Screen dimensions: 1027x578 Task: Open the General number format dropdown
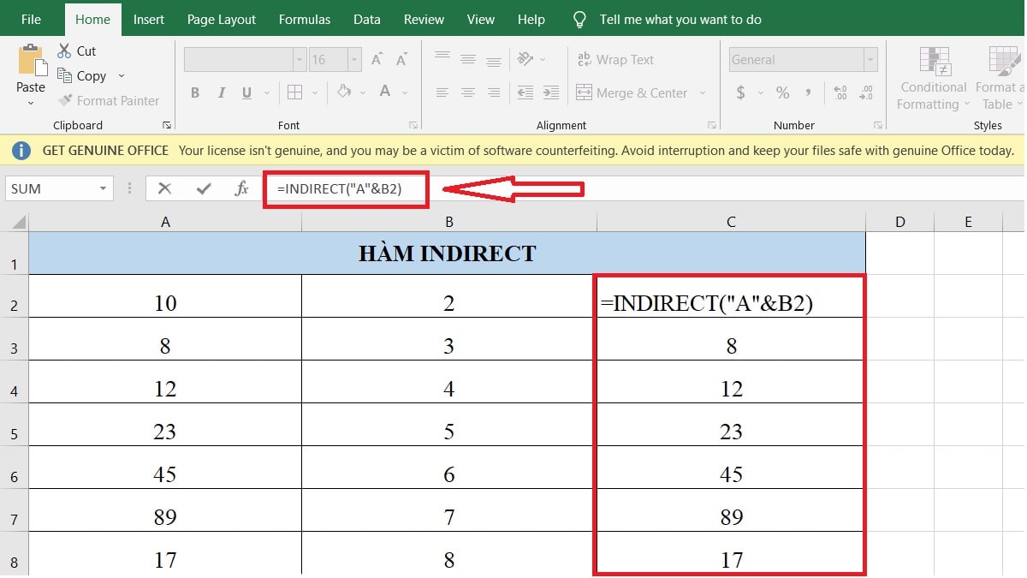click(x=870, y=60)
